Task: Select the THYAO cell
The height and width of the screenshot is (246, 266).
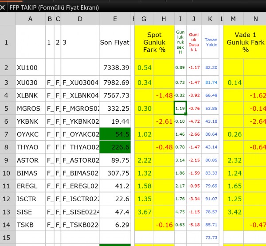Action: click(30, 147)
